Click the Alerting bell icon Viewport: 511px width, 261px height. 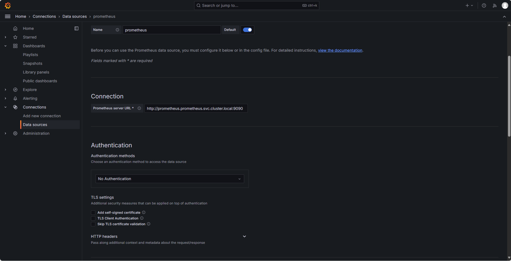15,98
